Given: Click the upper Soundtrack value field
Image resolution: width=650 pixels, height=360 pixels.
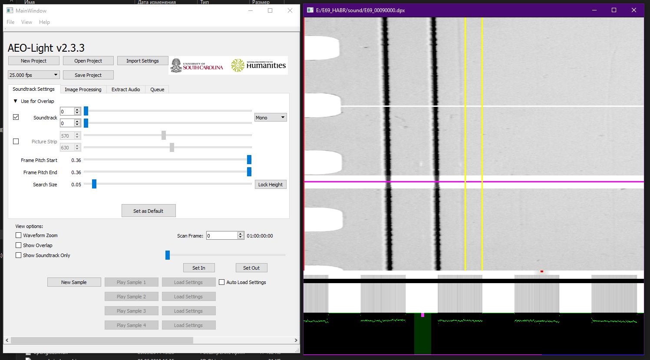Looking at the screenshot, I should 67,112.
